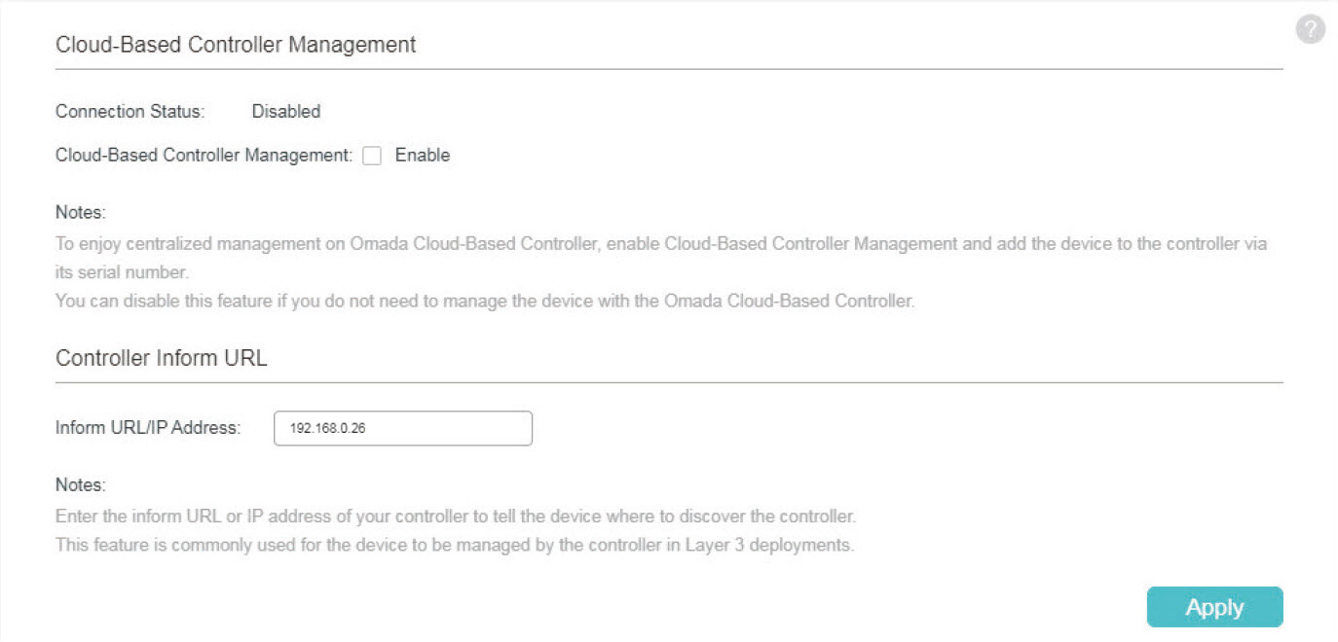This screenshot has height=642, width=1338.
Task: Click the Cloud-Based Controller Management heading
Action: pyautogui.click(x=236, y=44)
